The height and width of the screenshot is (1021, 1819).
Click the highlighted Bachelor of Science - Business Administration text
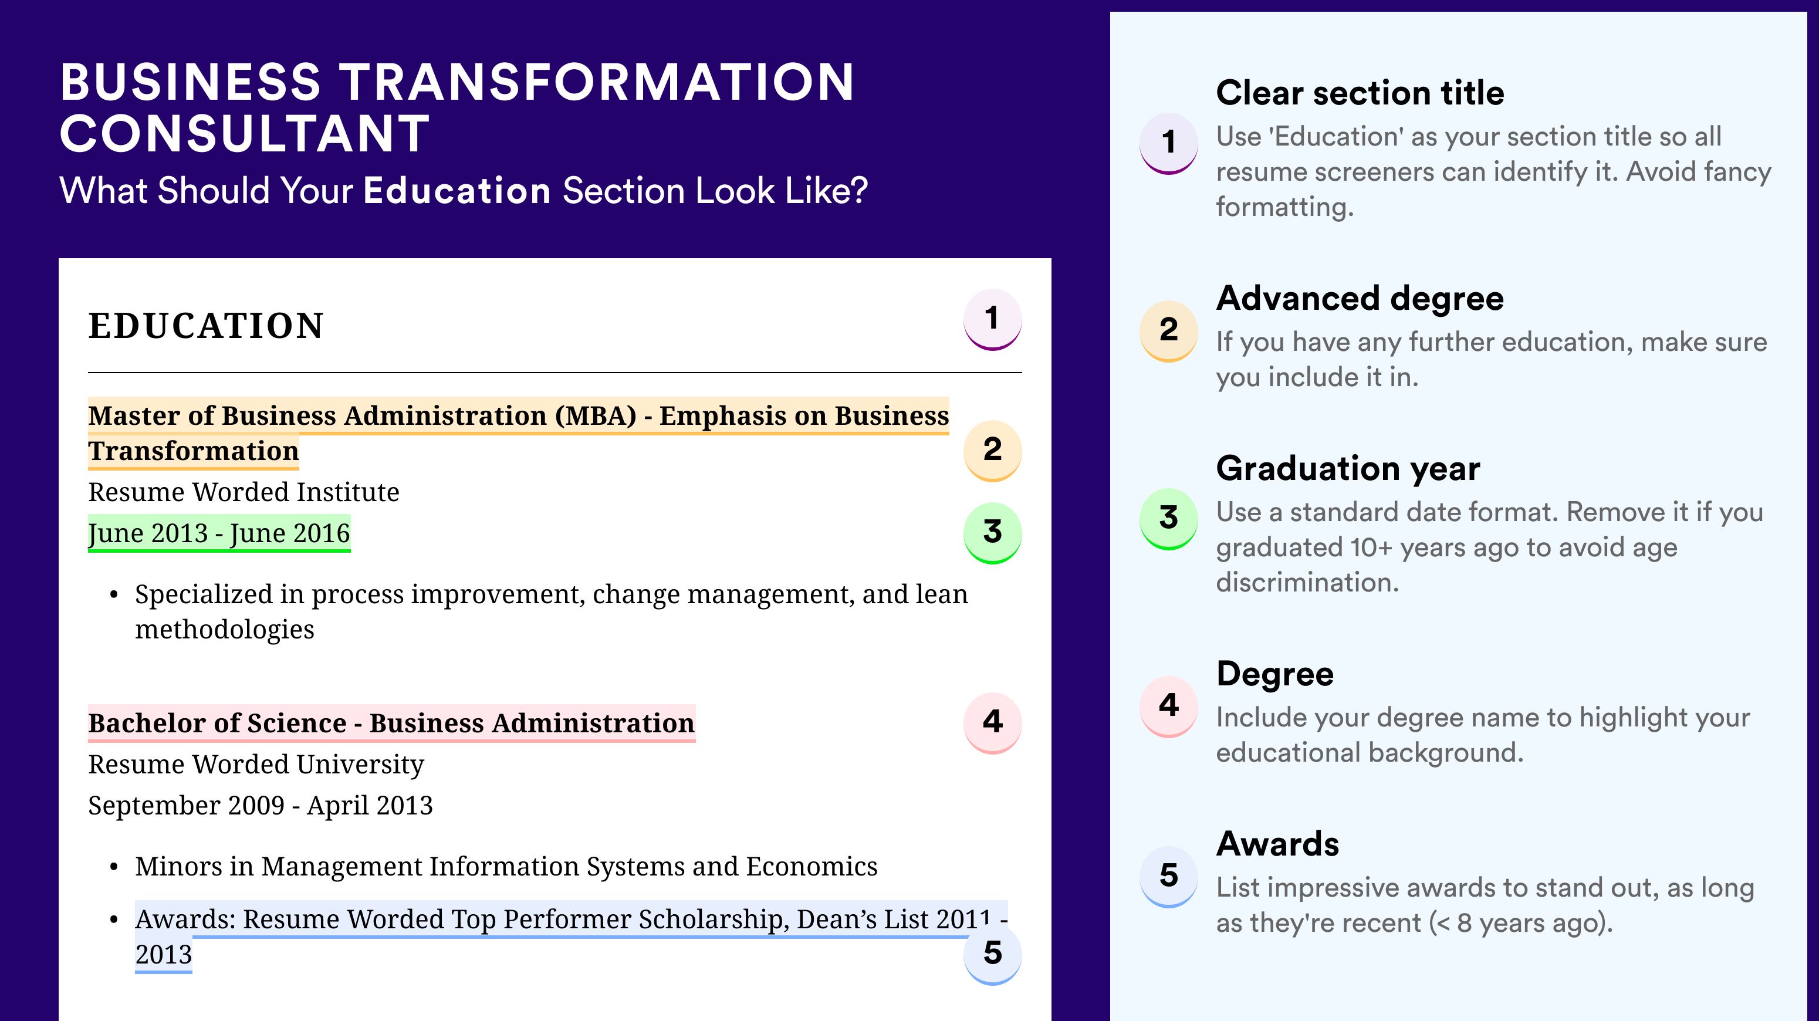pos(391,724)
